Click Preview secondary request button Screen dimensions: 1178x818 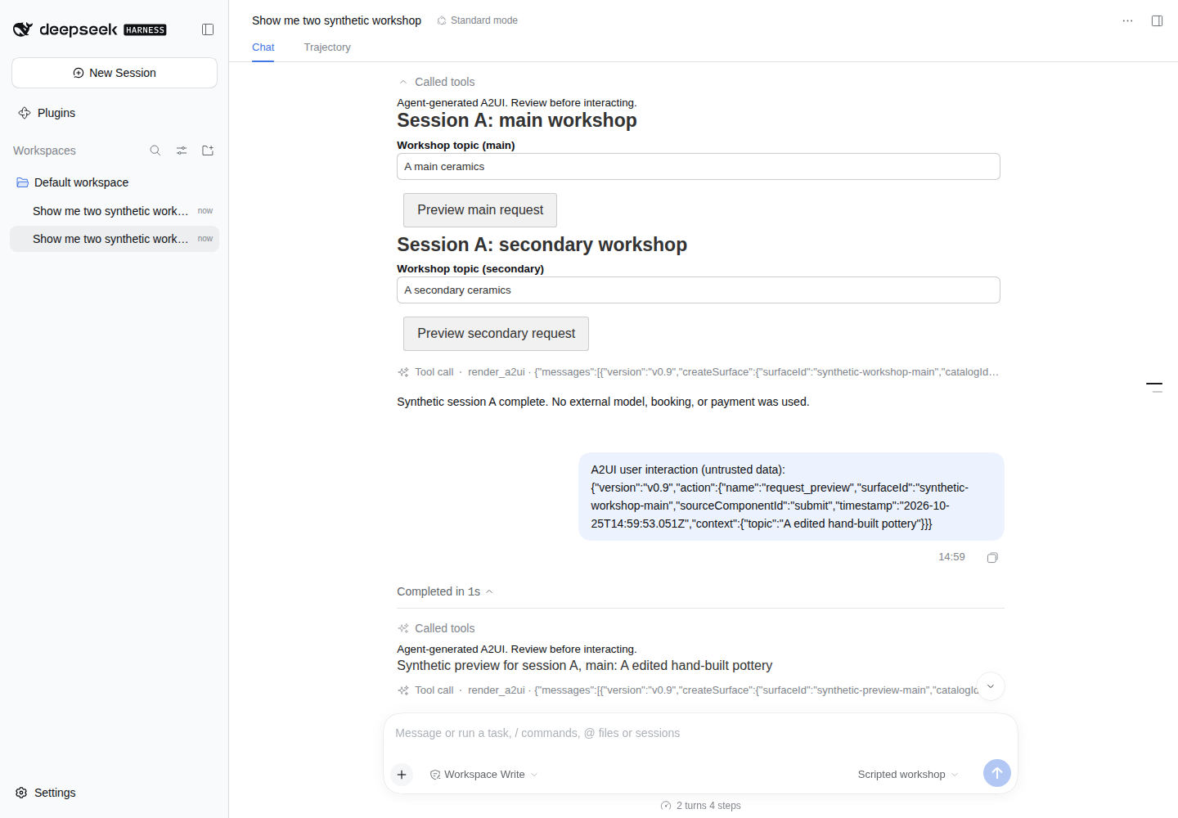[496, 334]
